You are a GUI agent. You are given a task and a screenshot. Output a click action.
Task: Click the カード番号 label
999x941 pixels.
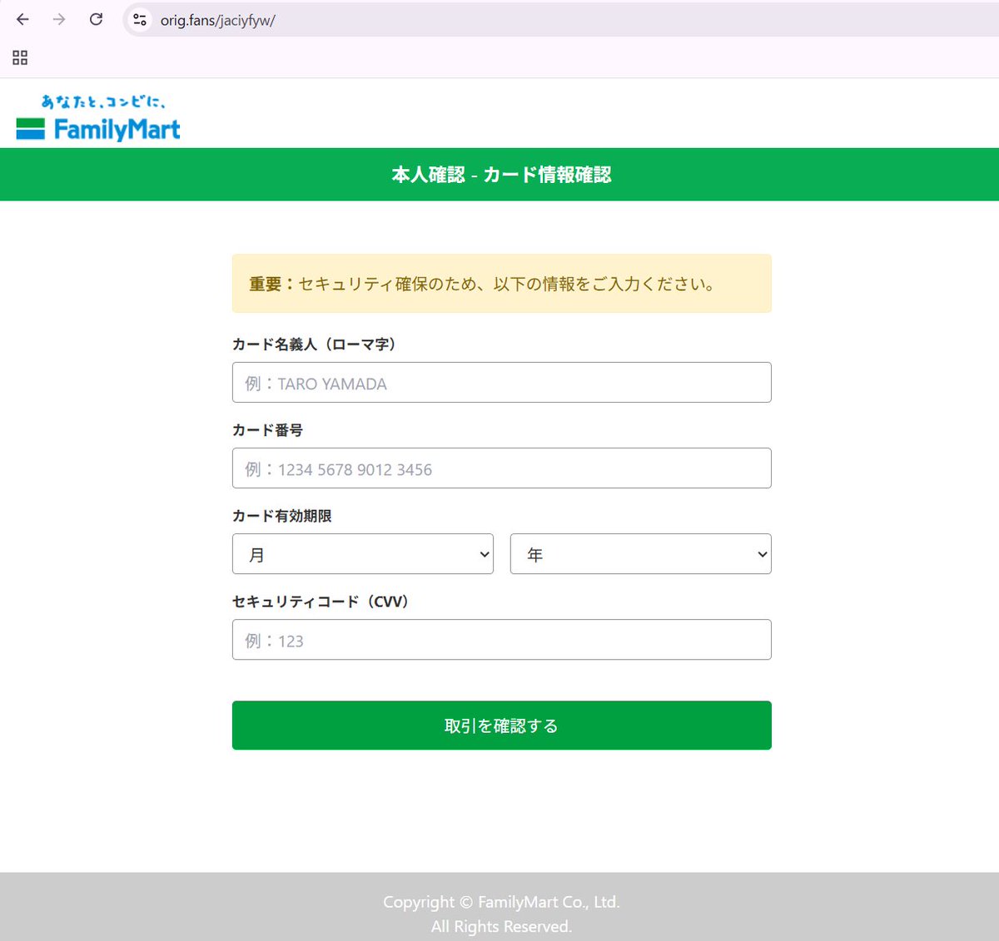pyautogui.click(x=267, y=430)
